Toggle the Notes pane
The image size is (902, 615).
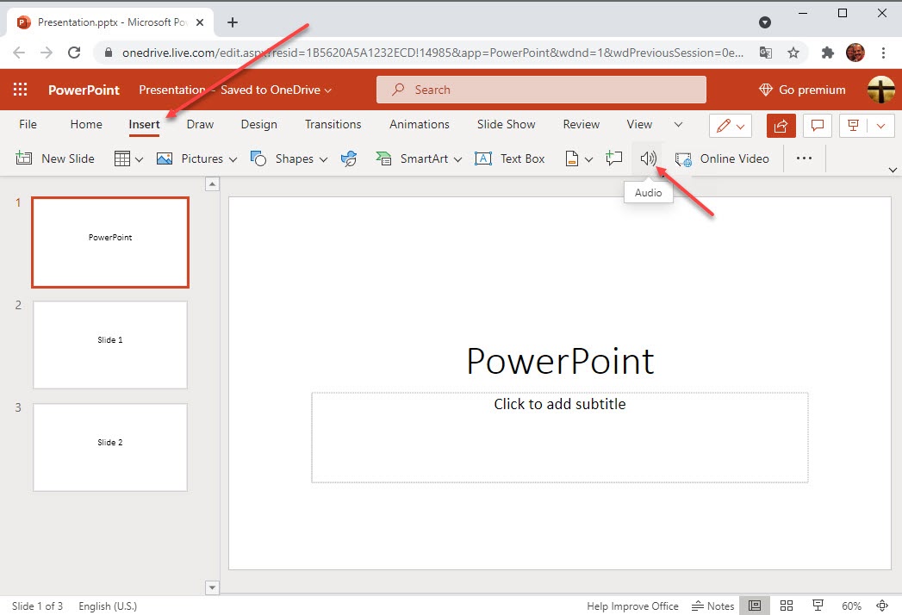pyautogui.click(x=712, y=606)
